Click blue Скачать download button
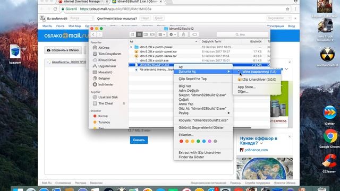The height and width of the screenshot is (191, 340). point(139,140)
